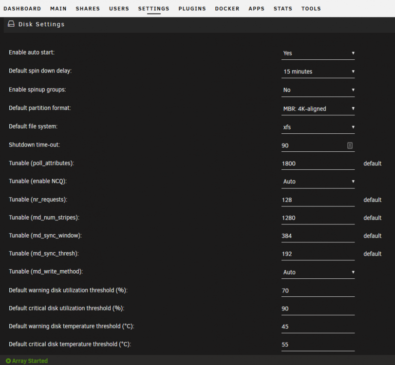Click the 'Shutdown time-out:' label
The image size is (395, 365).
tap(34, 145)
